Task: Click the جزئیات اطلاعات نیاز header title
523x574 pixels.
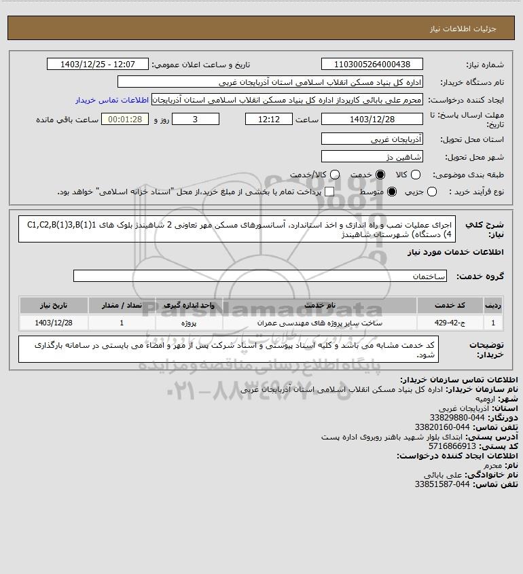Action: (463, 29)
